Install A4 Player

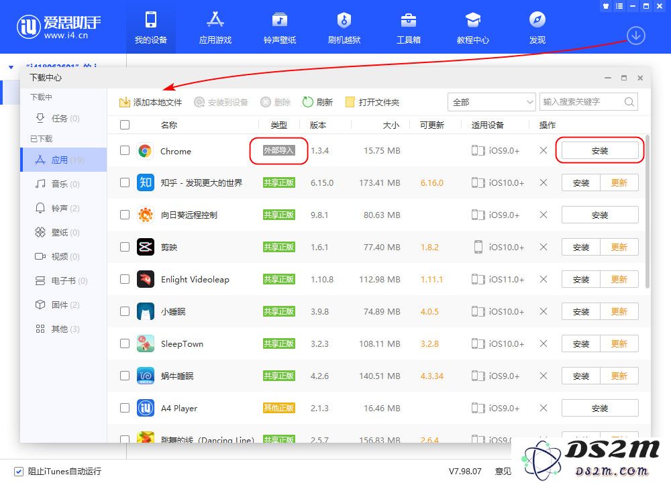click(599, 408)
